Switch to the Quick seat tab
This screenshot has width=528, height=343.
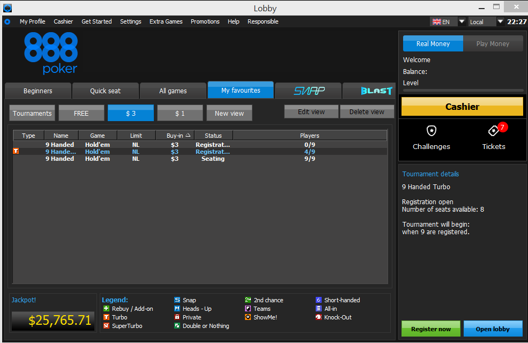pyautogui.click(x=106, y=91)
